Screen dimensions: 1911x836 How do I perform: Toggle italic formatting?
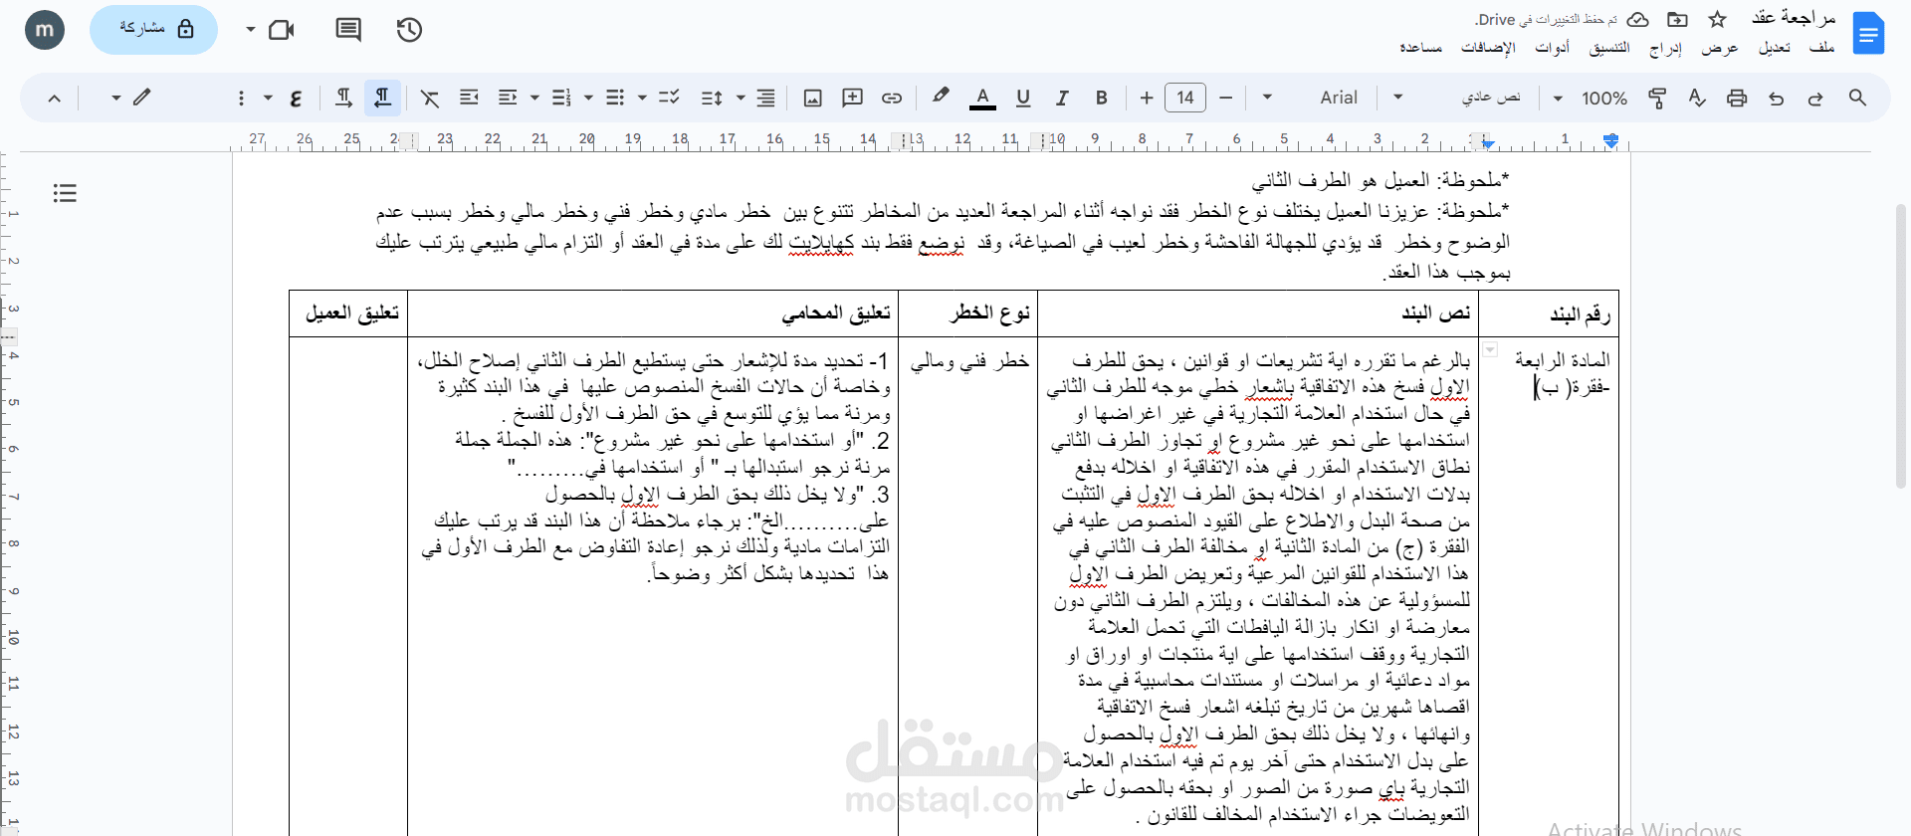point(1062,98)
